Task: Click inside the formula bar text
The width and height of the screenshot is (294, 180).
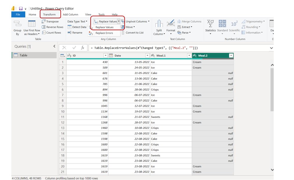Action: [144, 48]
